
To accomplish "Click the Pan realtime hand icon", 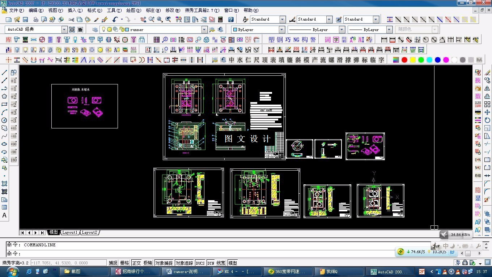I will tap(143, 19).
